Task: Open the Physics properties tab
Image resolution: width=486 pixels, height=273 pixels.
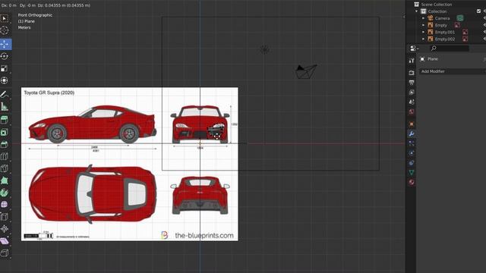Action: (x=412, y=153)
